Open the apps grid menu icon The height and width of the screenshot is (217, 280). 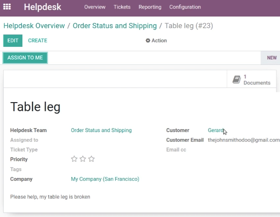point(7,7)
